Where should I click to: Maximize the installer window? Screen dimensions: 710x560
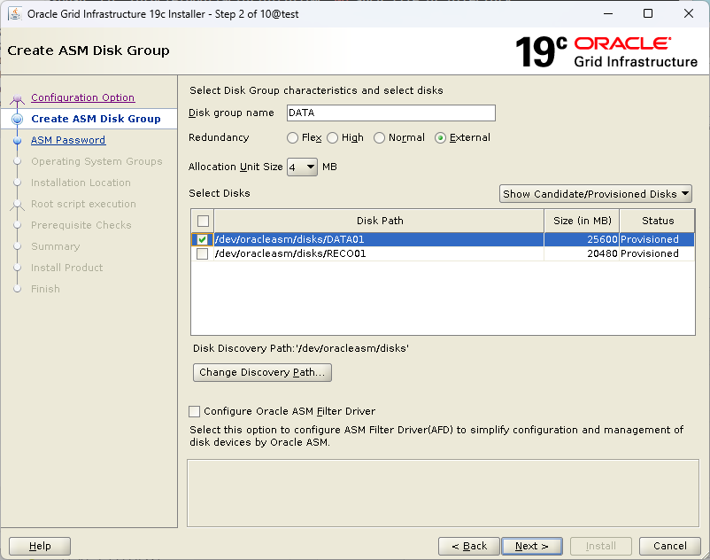point(648,13)
